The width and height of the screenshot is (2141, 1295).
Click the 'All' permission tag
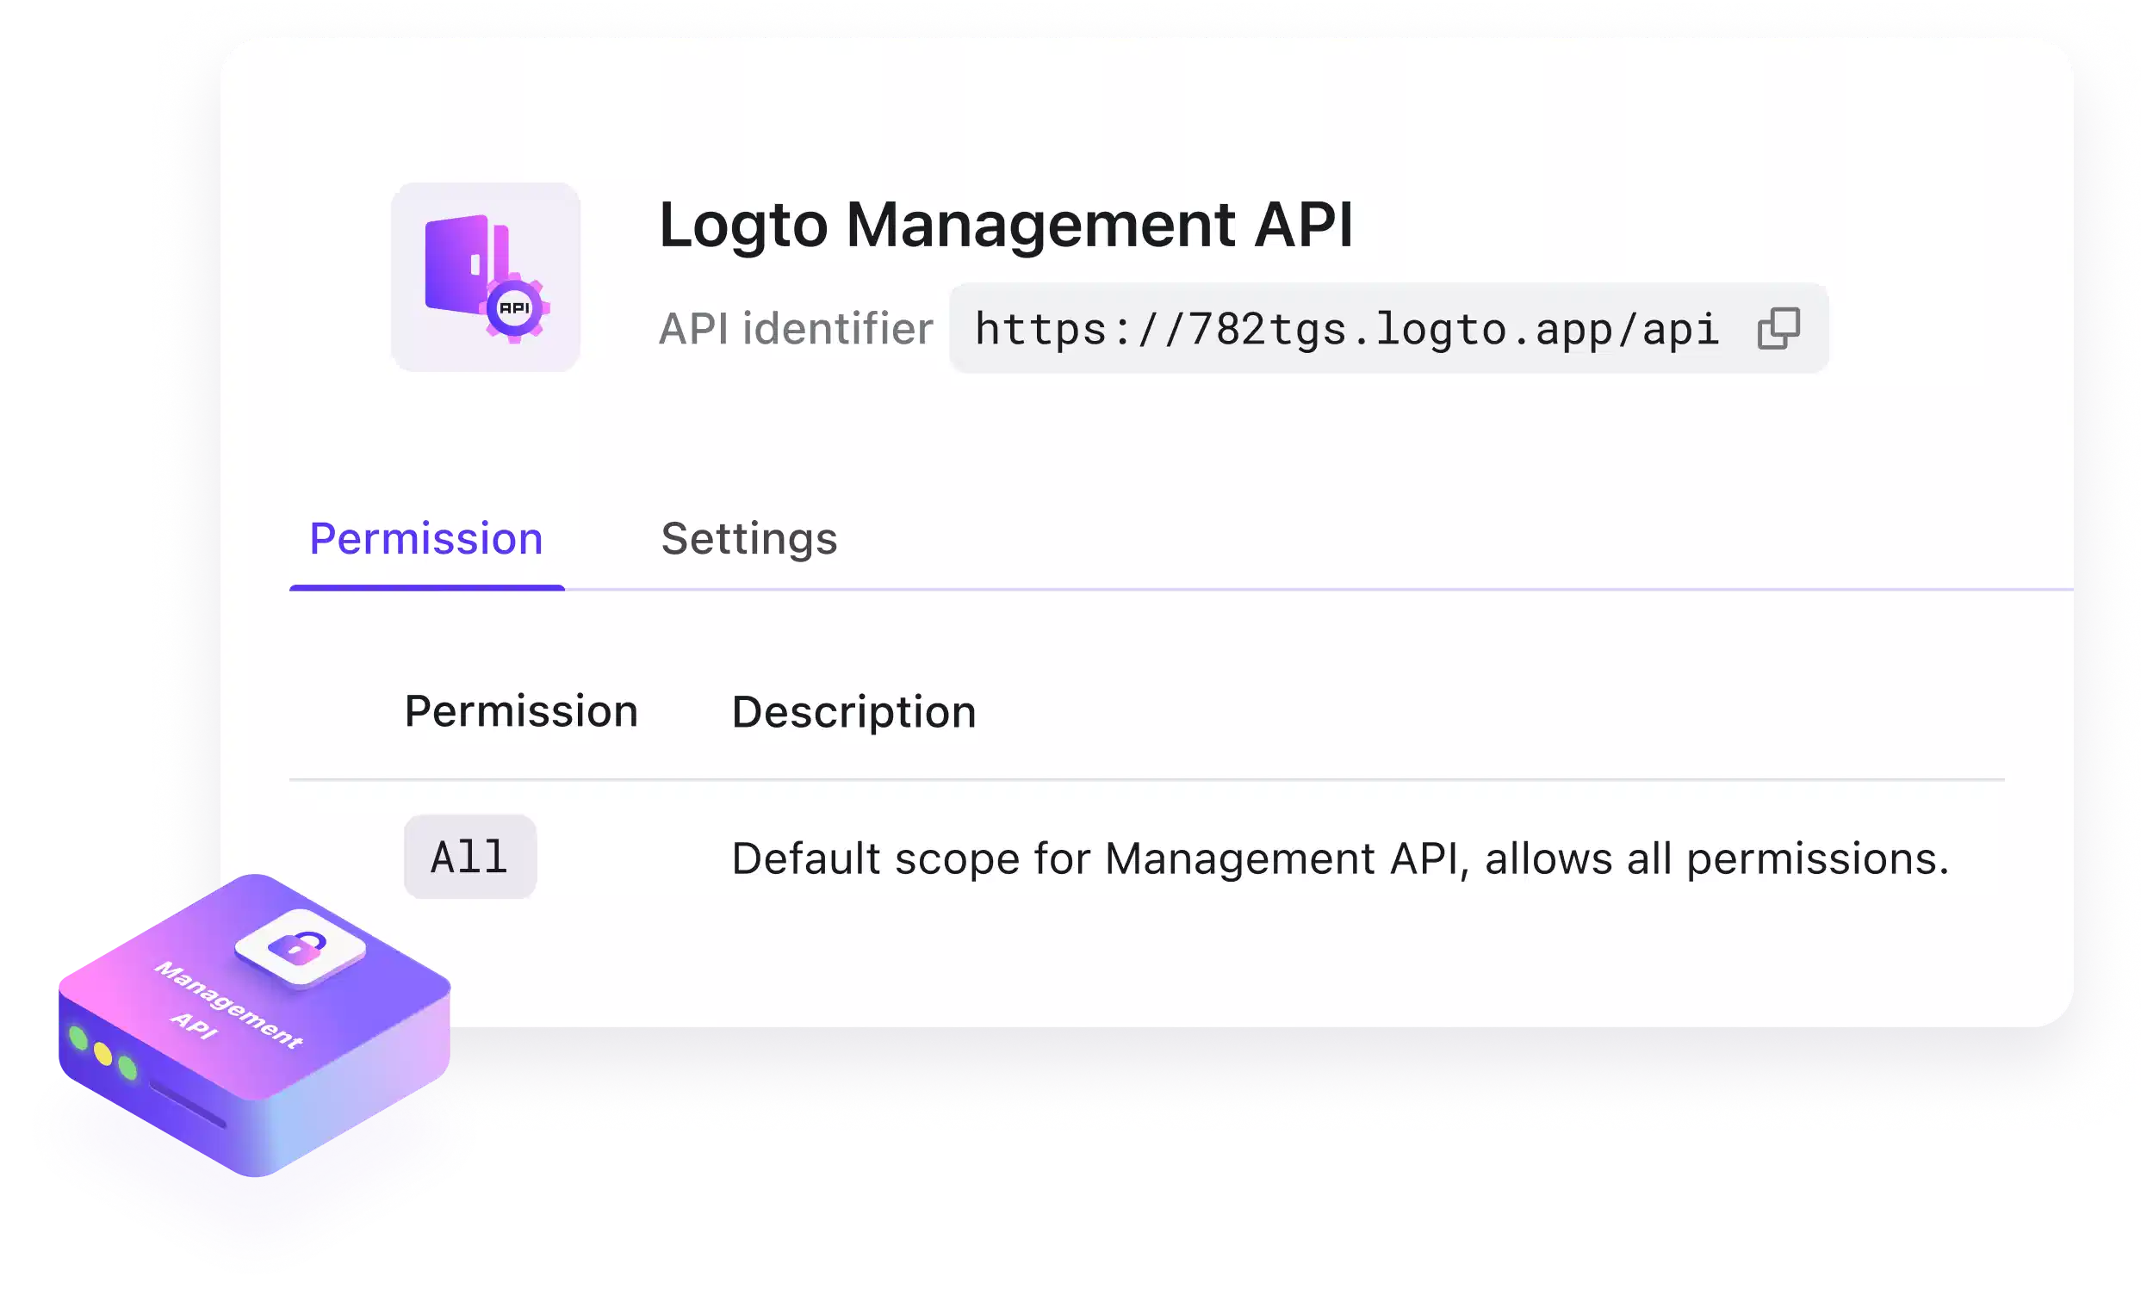[x=470, y=857]
